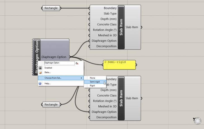The image size is (204, 129).
Task: Click the Help question mark icon
Action: [x=40, y=83]
